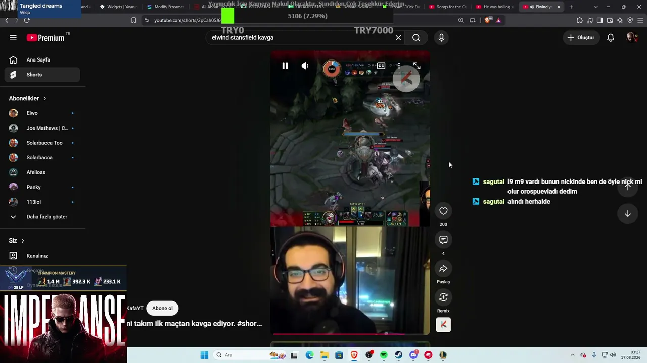Close the active Elwind browser tab
The height and width of the screenshot is (363, 647).
coord(559,7)
